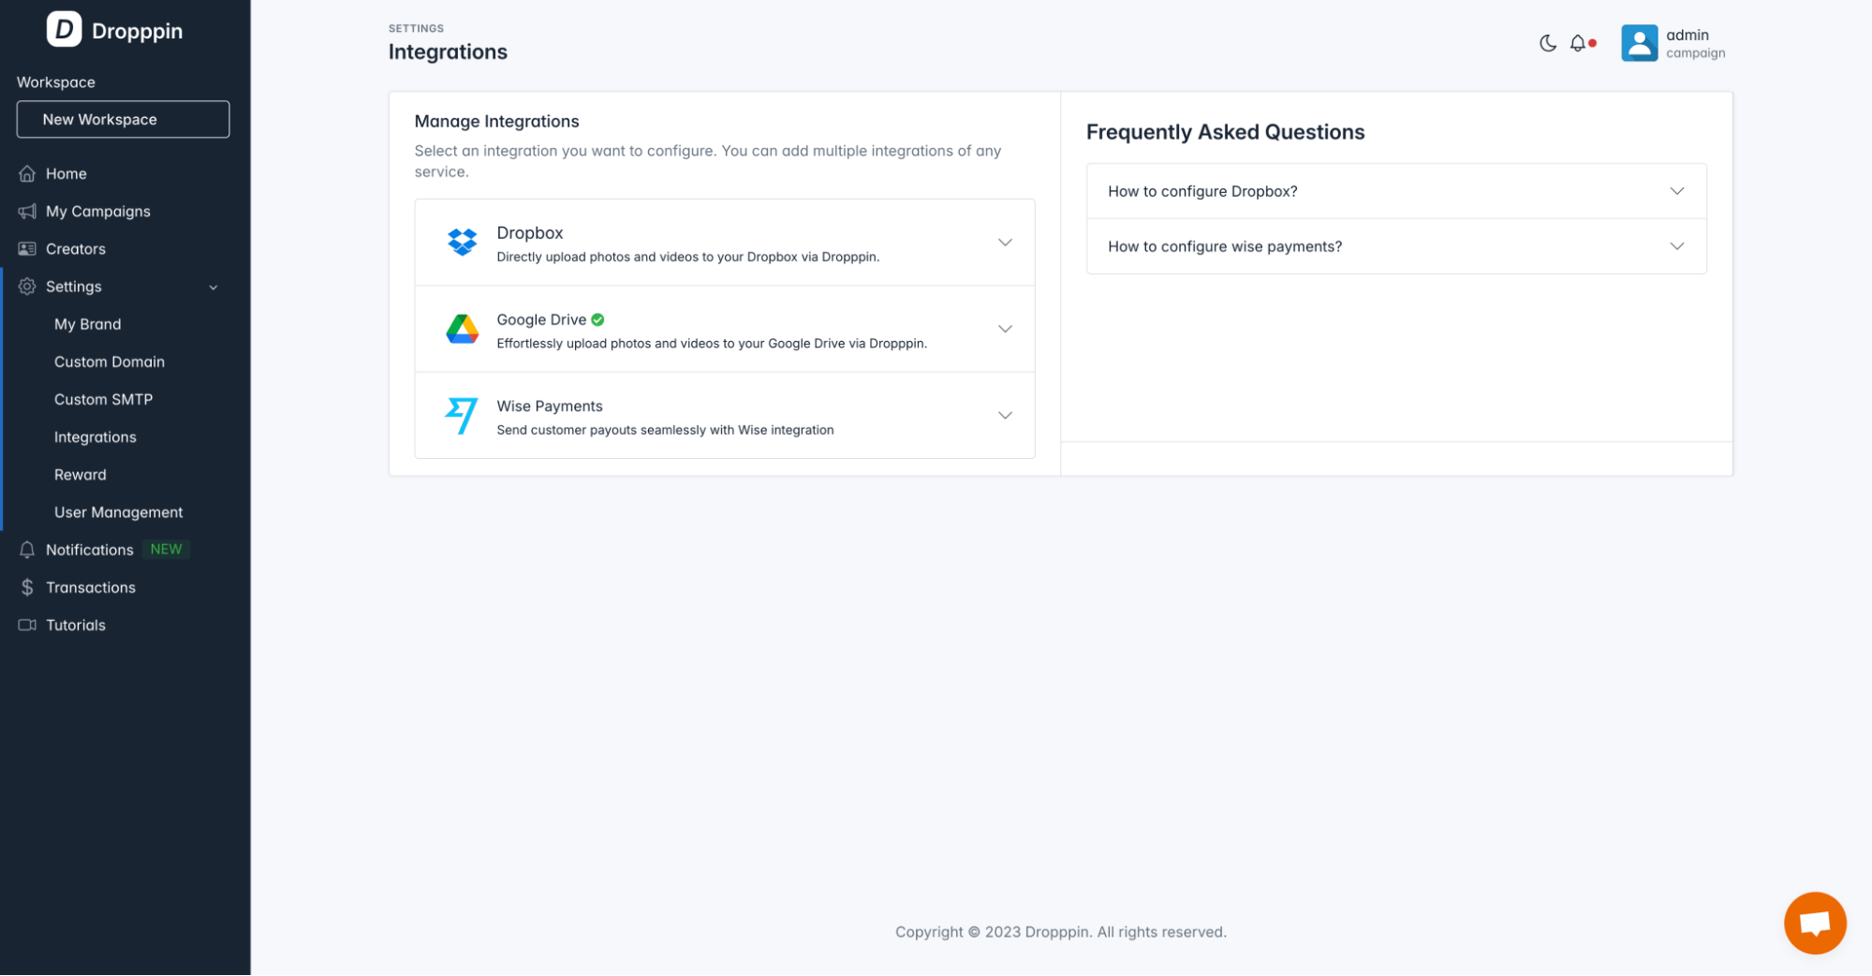Screen dimensions: 1872x976
Task: Open Tutorials from the sidebar
Action: click(75, 625)
